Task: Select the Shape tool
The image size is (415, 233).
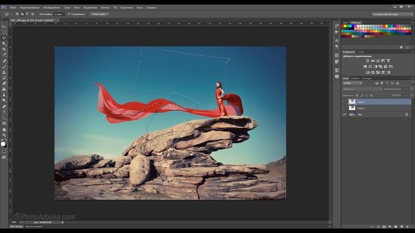Action: (x=4, y=124)
